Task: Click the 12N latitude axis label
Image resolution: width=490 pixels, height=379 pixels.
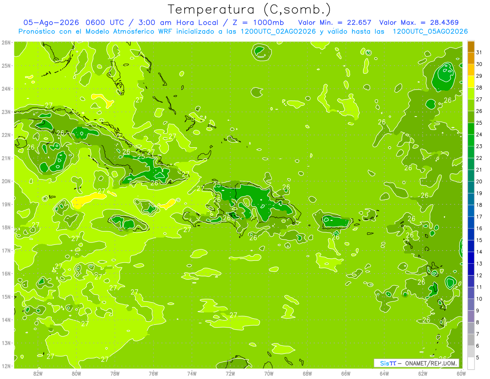Action: pos(6,366)
